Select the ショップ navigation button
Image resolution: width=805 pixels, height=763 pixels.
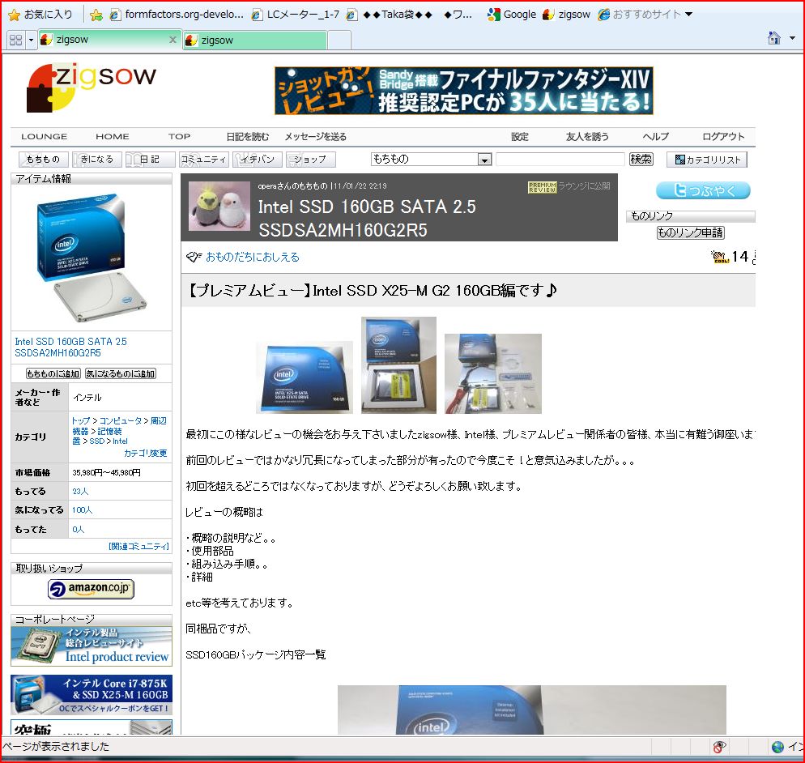(x=310, y=160)
